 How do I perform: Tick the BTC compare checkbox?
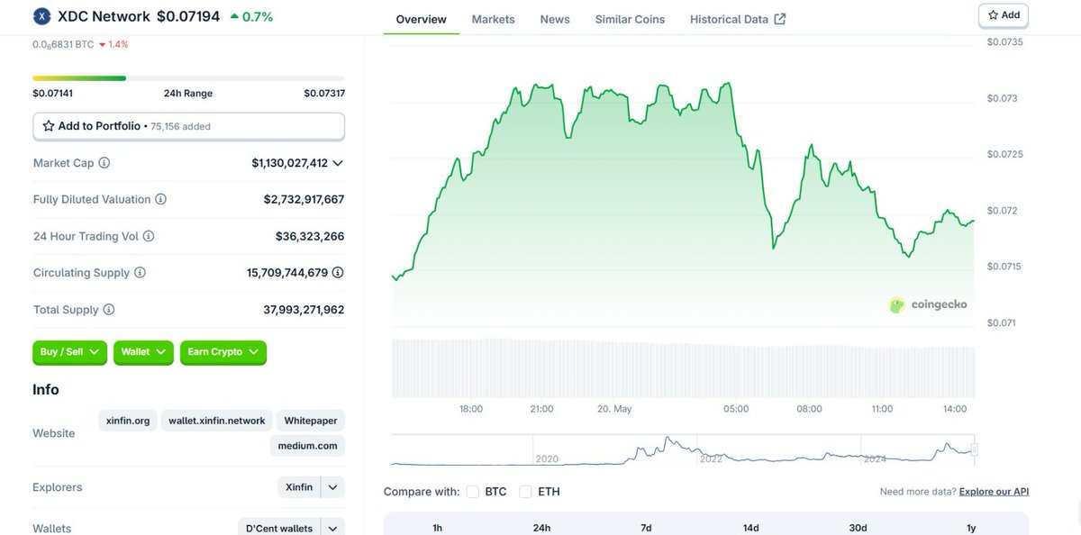(x=473, y=492)
